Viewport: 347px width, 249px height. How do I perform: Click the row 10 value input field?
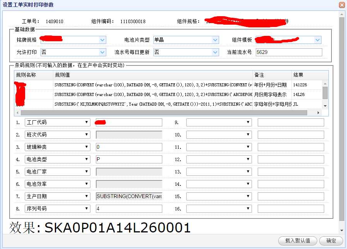[x=291, y=135]
